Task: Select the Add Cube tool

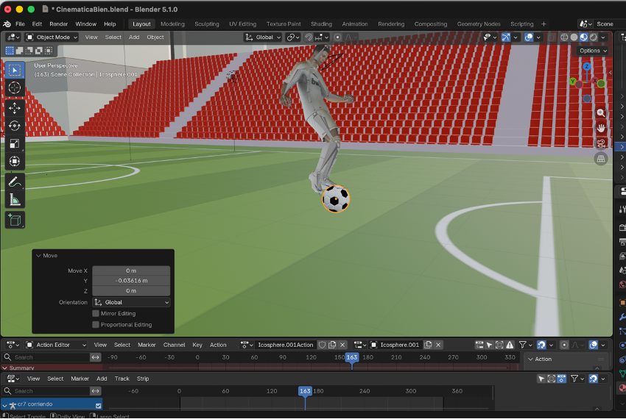Action: pyautogui.click(x=15, y=220)
